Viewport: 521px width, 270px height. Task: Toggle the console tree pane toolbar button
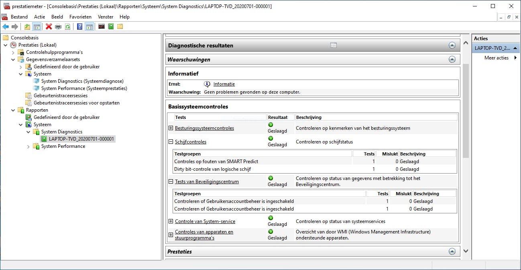click(x=37, y=27)
